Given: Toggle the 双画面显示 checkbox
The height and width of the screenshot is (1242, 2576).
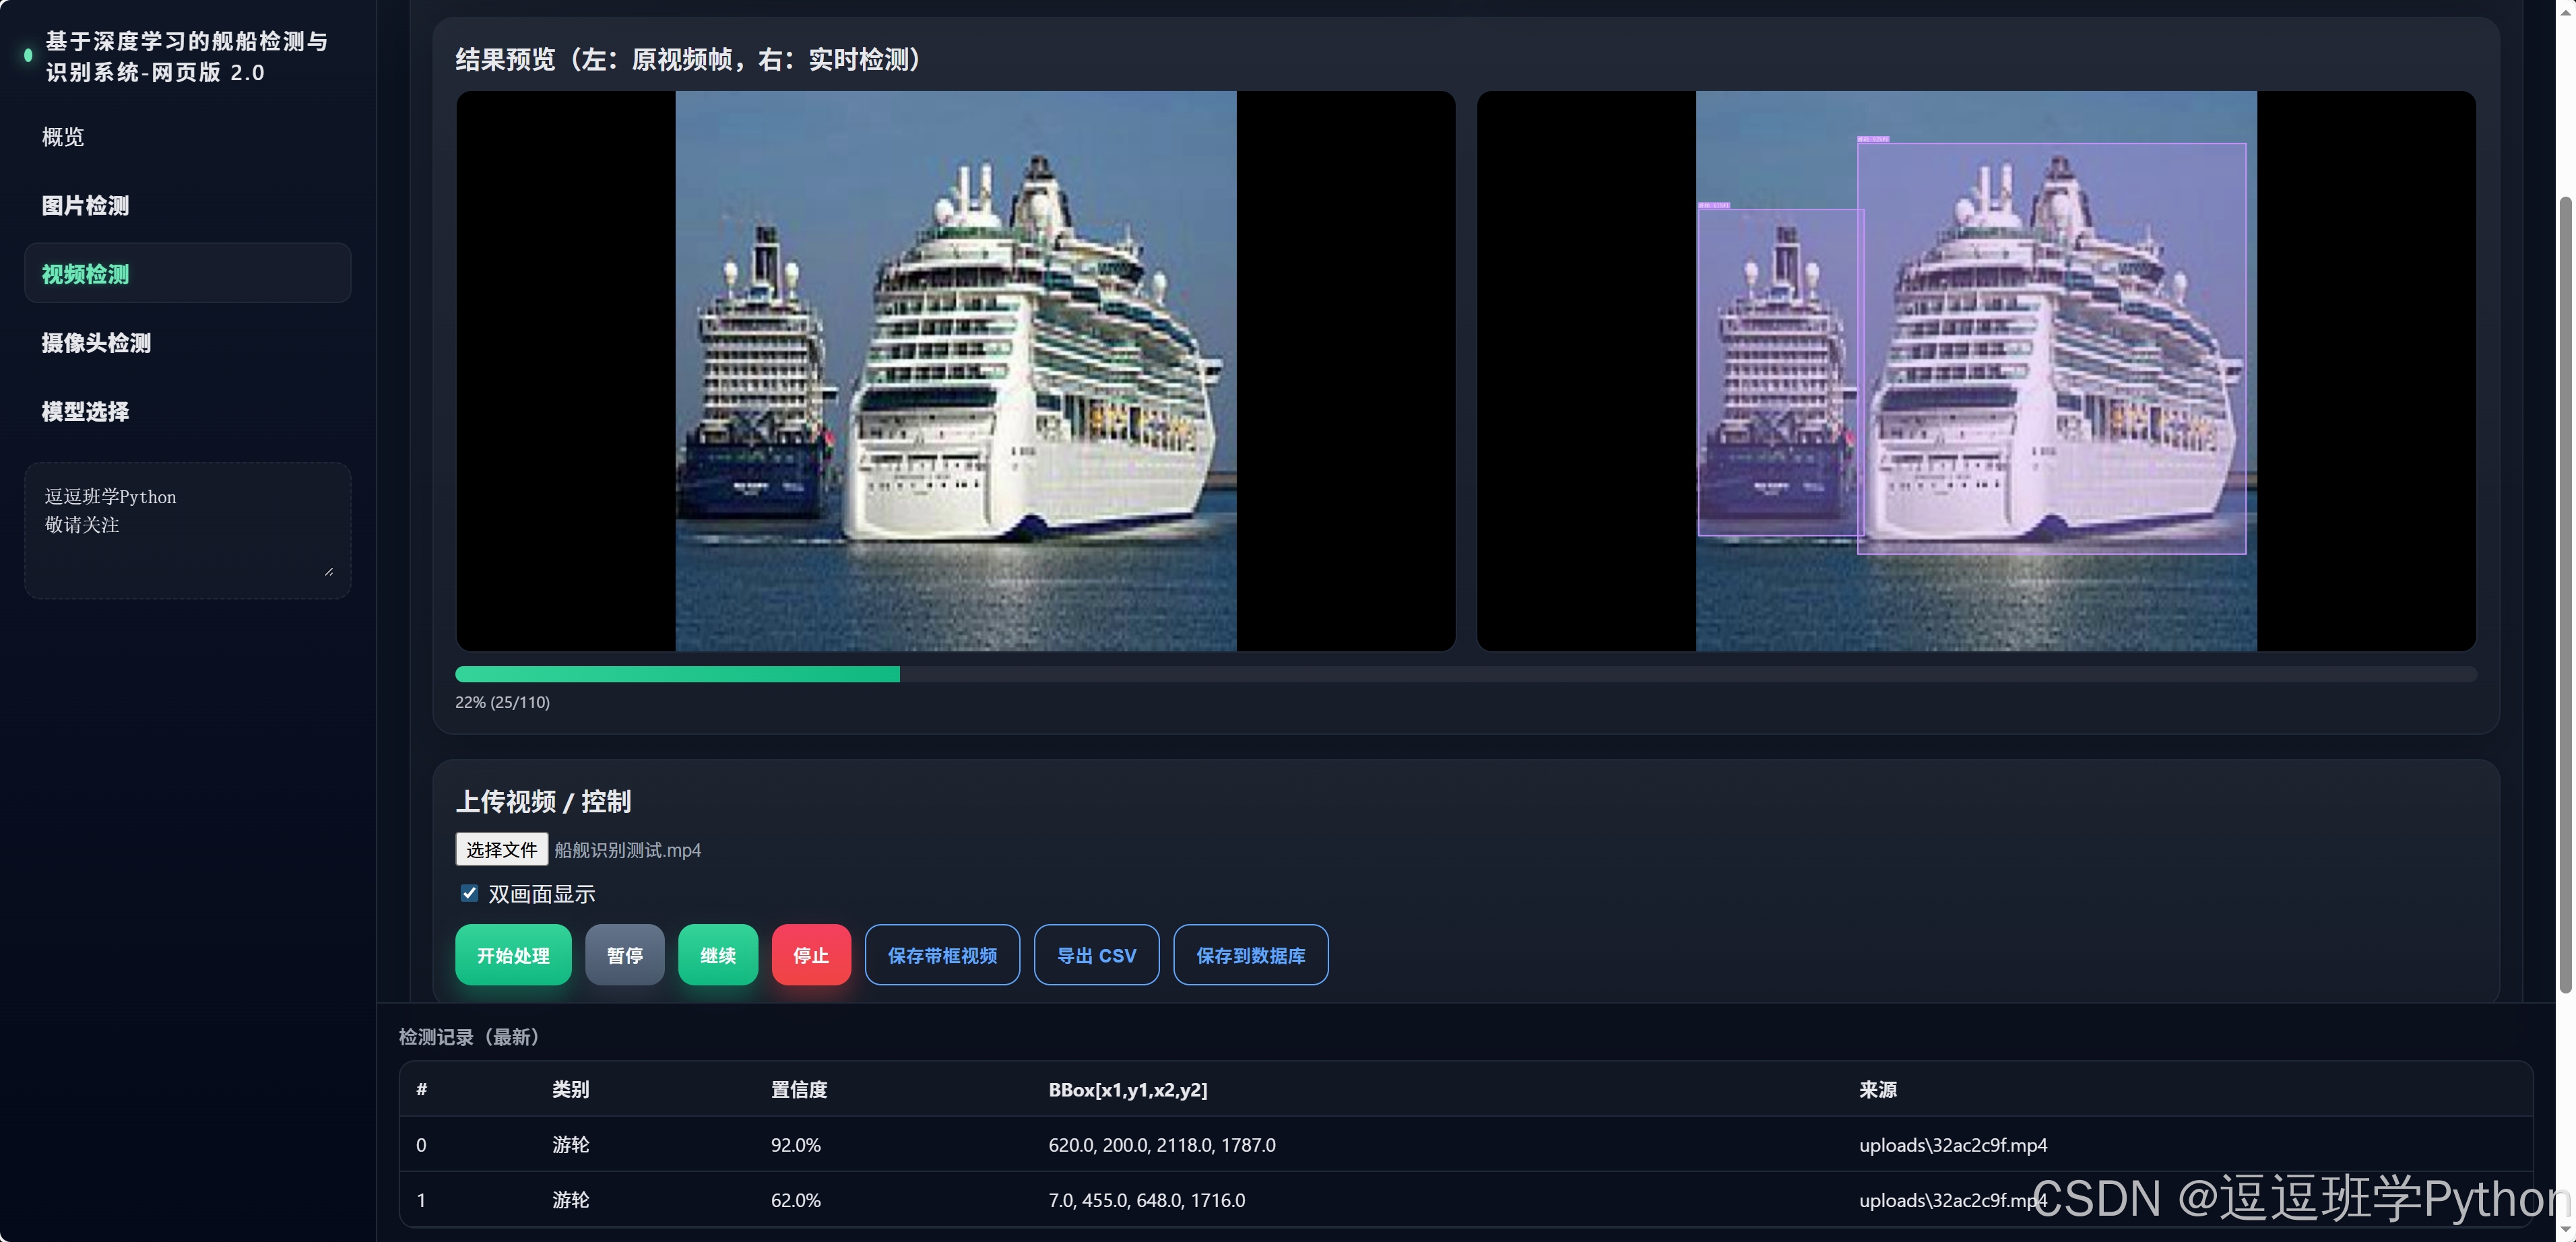Looking at the screenshot, I should pos(469,893).
